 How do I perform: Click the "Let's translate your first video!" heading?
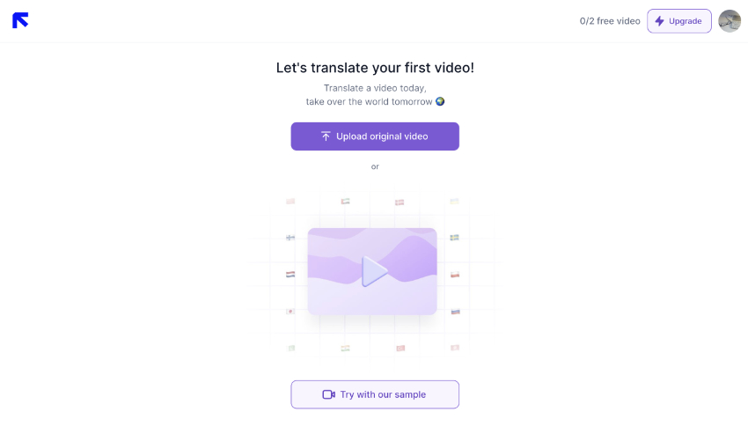point(375,68)
